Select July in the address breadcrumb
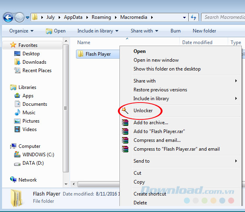This screenshot has width=245, height=212. click(x=50, y=17)
